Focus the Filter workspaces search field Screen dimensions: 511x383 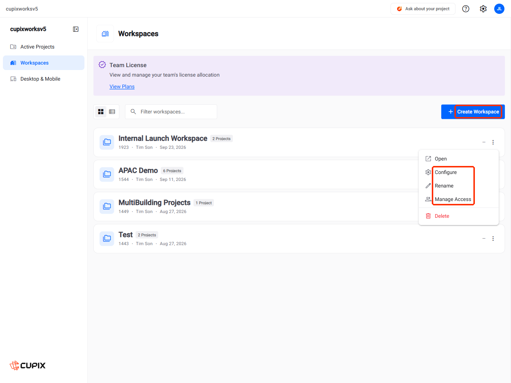coord(171,112)
